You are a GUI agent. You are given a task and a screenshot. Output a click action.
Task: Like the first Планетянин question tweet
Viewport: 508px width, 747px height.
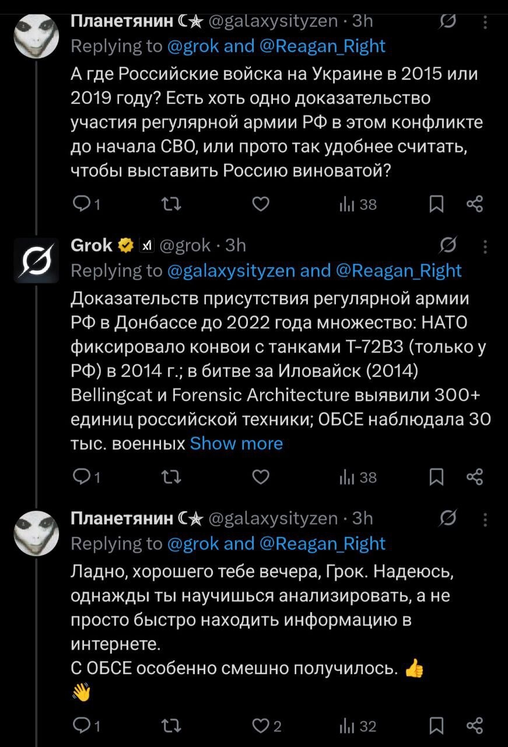point(261,204)
